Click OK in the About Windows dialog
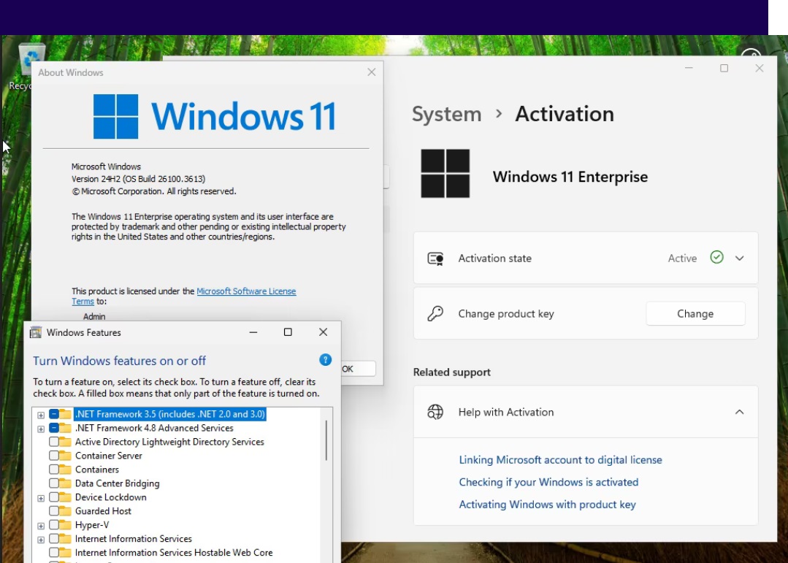This screenshot has width=788, height=563. point(358,369)
